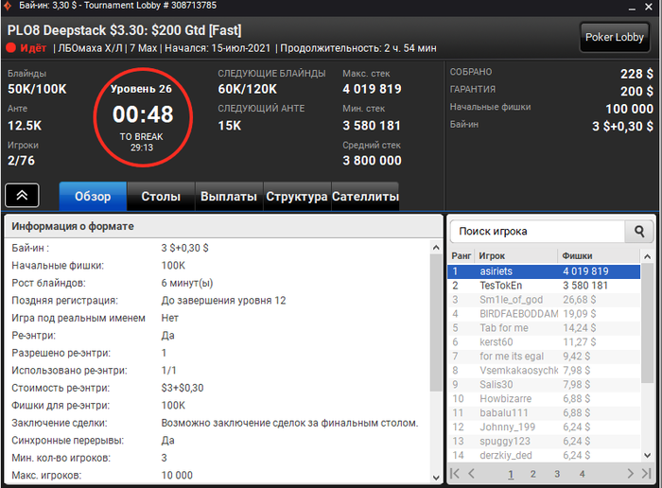
Task: Click the player list scrollbar thumb
Action: [647, 323]
